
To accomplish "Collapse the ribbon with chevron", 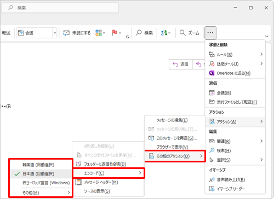I will 267,36.
